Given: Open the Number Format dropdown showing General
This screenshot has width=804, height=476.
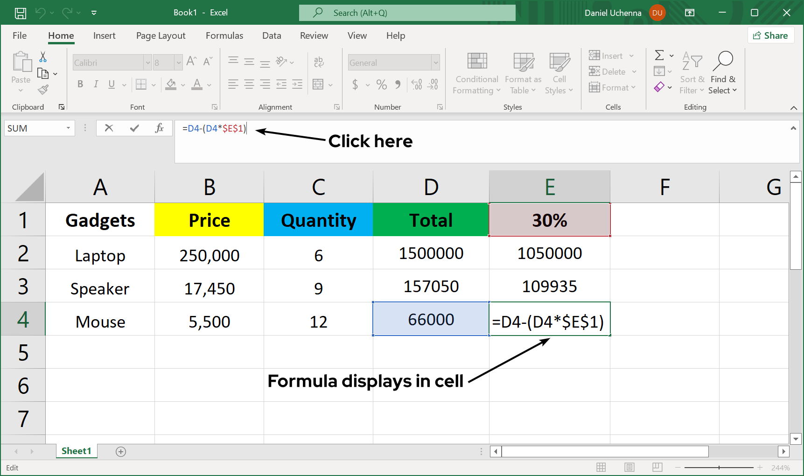Looking at the screenshot, I should pyautogui.click(x=435, y=63).
